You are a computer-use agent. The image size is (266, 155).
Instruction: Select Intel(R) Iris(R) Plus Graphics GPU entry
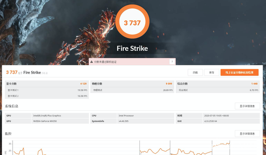point(47,116)
